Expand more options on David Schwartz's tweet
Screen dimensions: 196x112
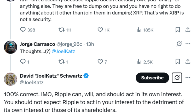188,78
